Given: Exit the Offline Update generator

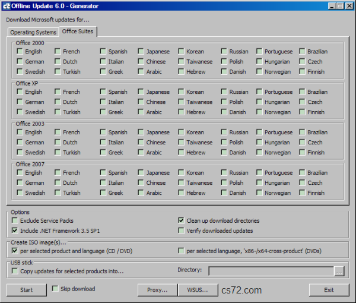Looking at the screenshot, I should [329, 290].
